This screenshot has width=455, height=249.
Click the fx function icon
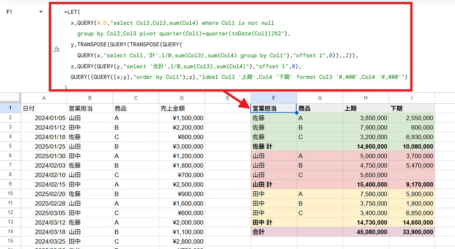pos(57,49)
